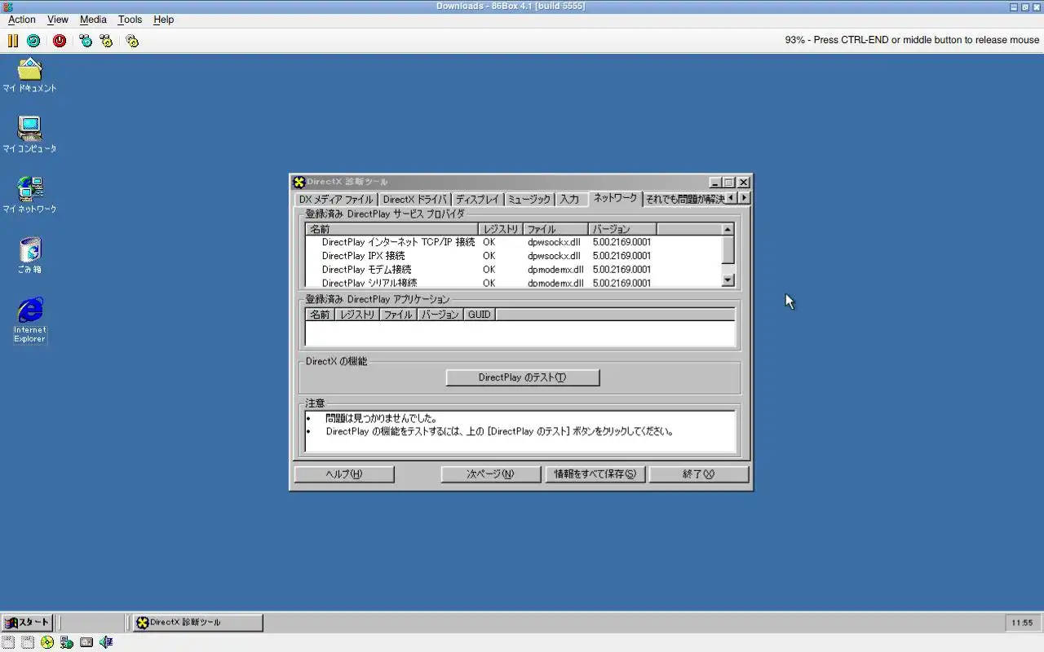Click taskbar clock showing 11:55
Viewport: 1044px width, 652px height.
pyautogui.click(x=1022, y=623)
